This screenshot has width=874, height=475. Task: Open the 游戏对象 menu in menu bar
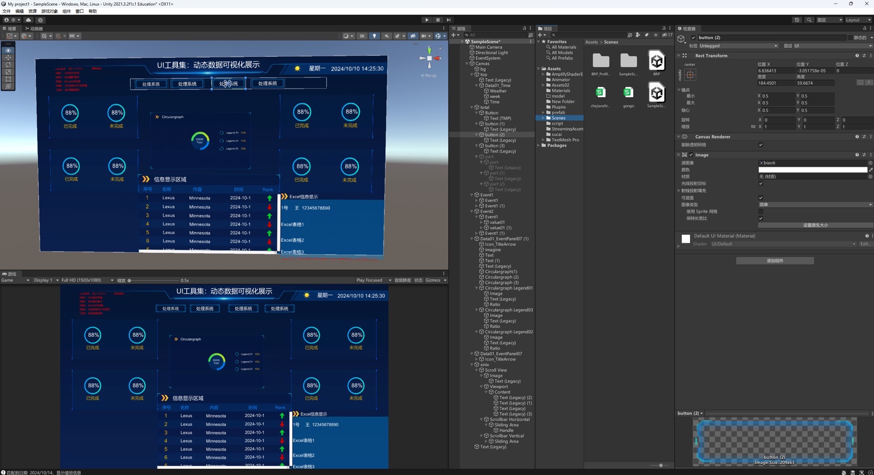49,11
